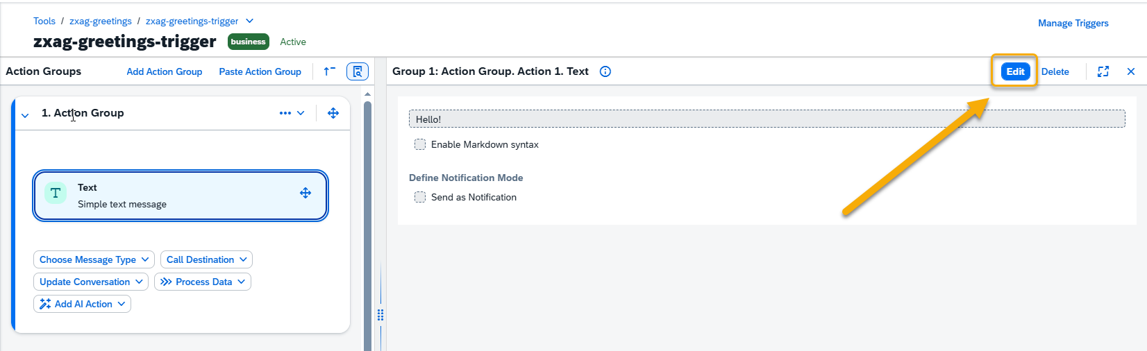This screenshot has width=1147, height=351.
Task: Open Update Conversation dropdown
Action: click(x=91, y=282)
